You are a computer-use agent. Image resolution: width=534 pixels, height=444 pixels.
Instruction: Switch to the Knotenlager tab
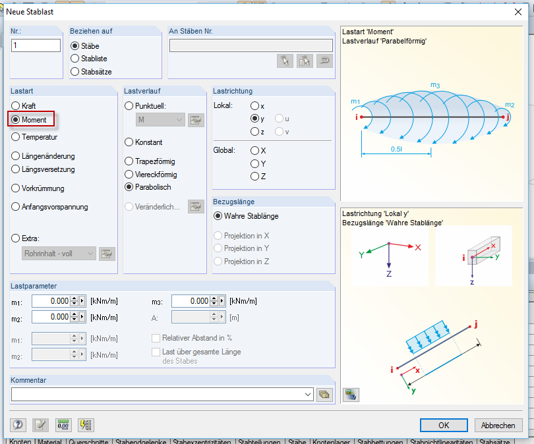coord(332,441)
